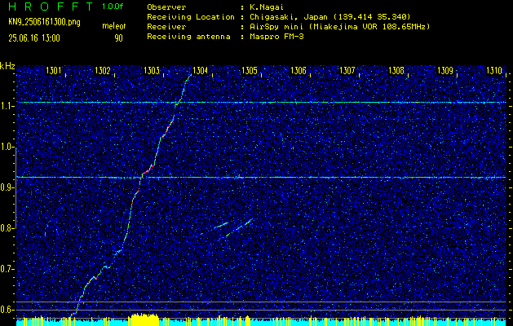
Task: Click the file name KN9_2506161300.png
Action: click(x=44, y=22)
